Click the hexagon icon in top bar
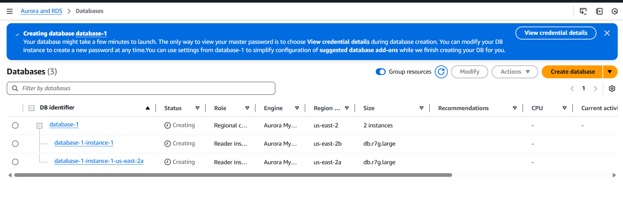623x213 pixels. point(615,11)
